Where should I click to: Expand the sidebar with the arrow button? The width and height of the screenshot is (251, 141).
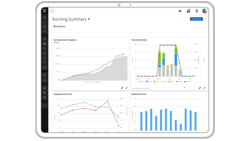pos(53,11)
